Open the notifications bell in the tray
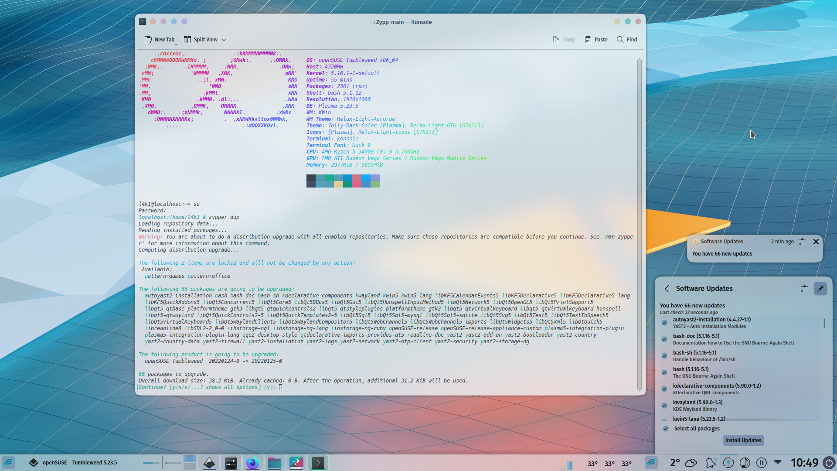Image resolution: width=837 pixels, height=471 pixels. [x=711, y=463]
